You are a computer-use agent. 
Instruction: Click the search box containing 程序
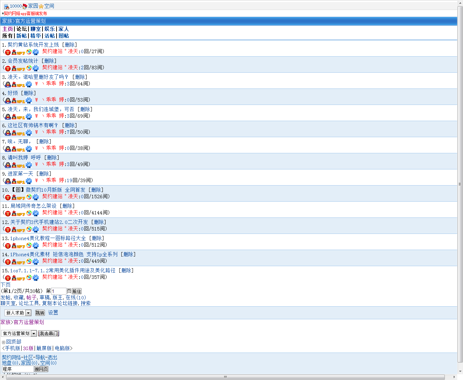[x=18, y=369]
